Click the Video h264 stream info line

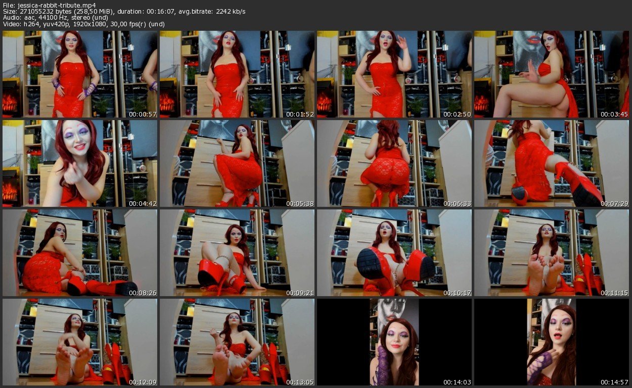[83, 24]
